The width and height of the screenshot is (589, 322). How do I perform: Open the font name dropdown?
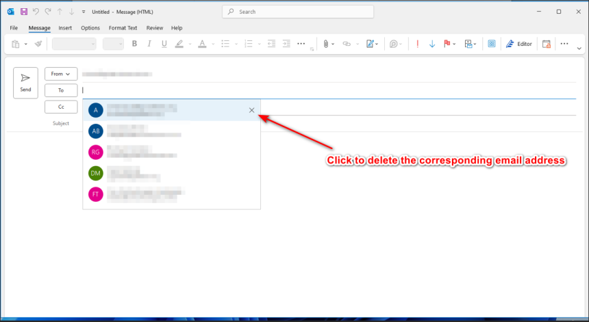[x=74, y=44]
